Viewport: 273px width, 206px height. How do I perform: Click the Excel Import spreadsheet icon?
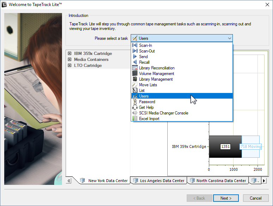pos(135,118)
